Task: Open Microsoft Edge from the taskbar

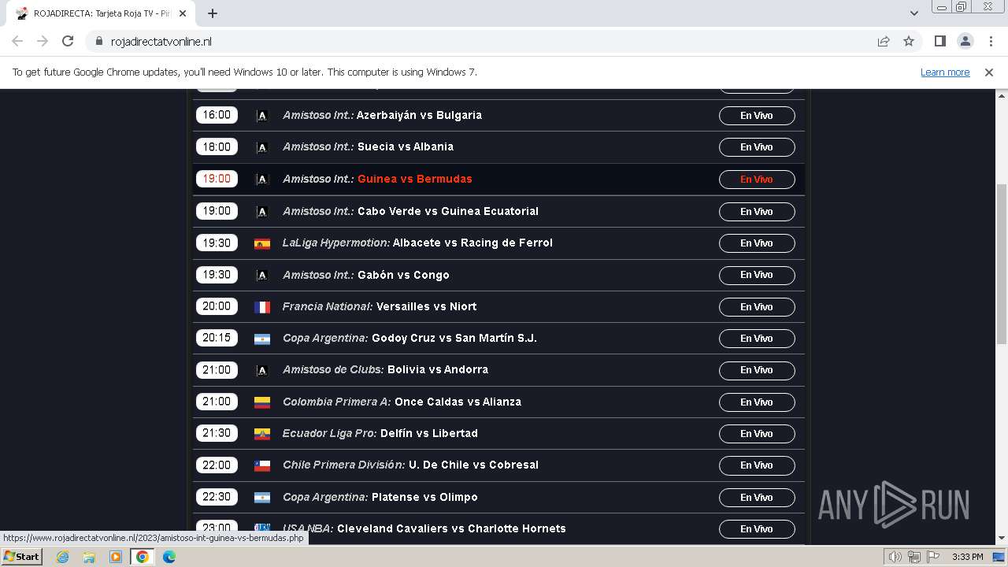Action: click(169, 557)
